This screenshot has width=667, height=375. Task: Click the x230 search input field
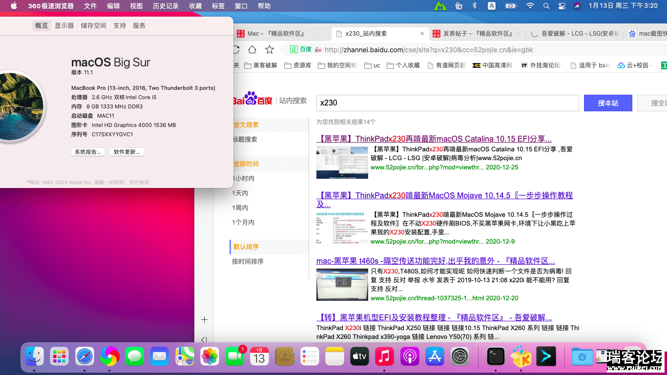[447, 103]
